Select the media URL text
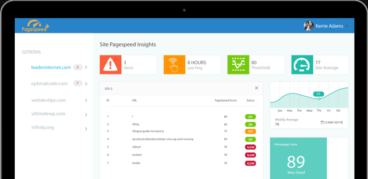The width and height of the screenshot is (368, 179). click(x=136, y=163)
